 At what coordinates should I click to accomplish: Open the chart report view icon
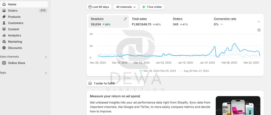[x=259, y=30]
